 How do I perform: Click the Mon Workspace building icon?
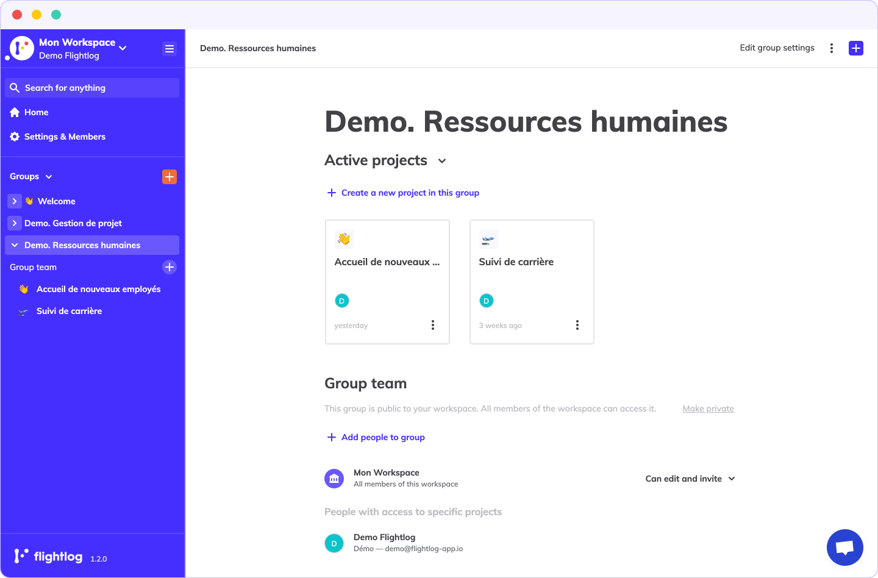pyautogui.click(x=334, y=479)
